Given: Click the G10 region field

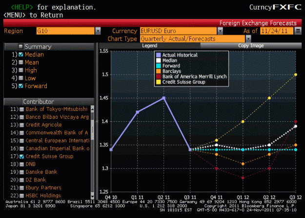Looking at the screenshot, I should pyautogui.click(x=65, y=31).
